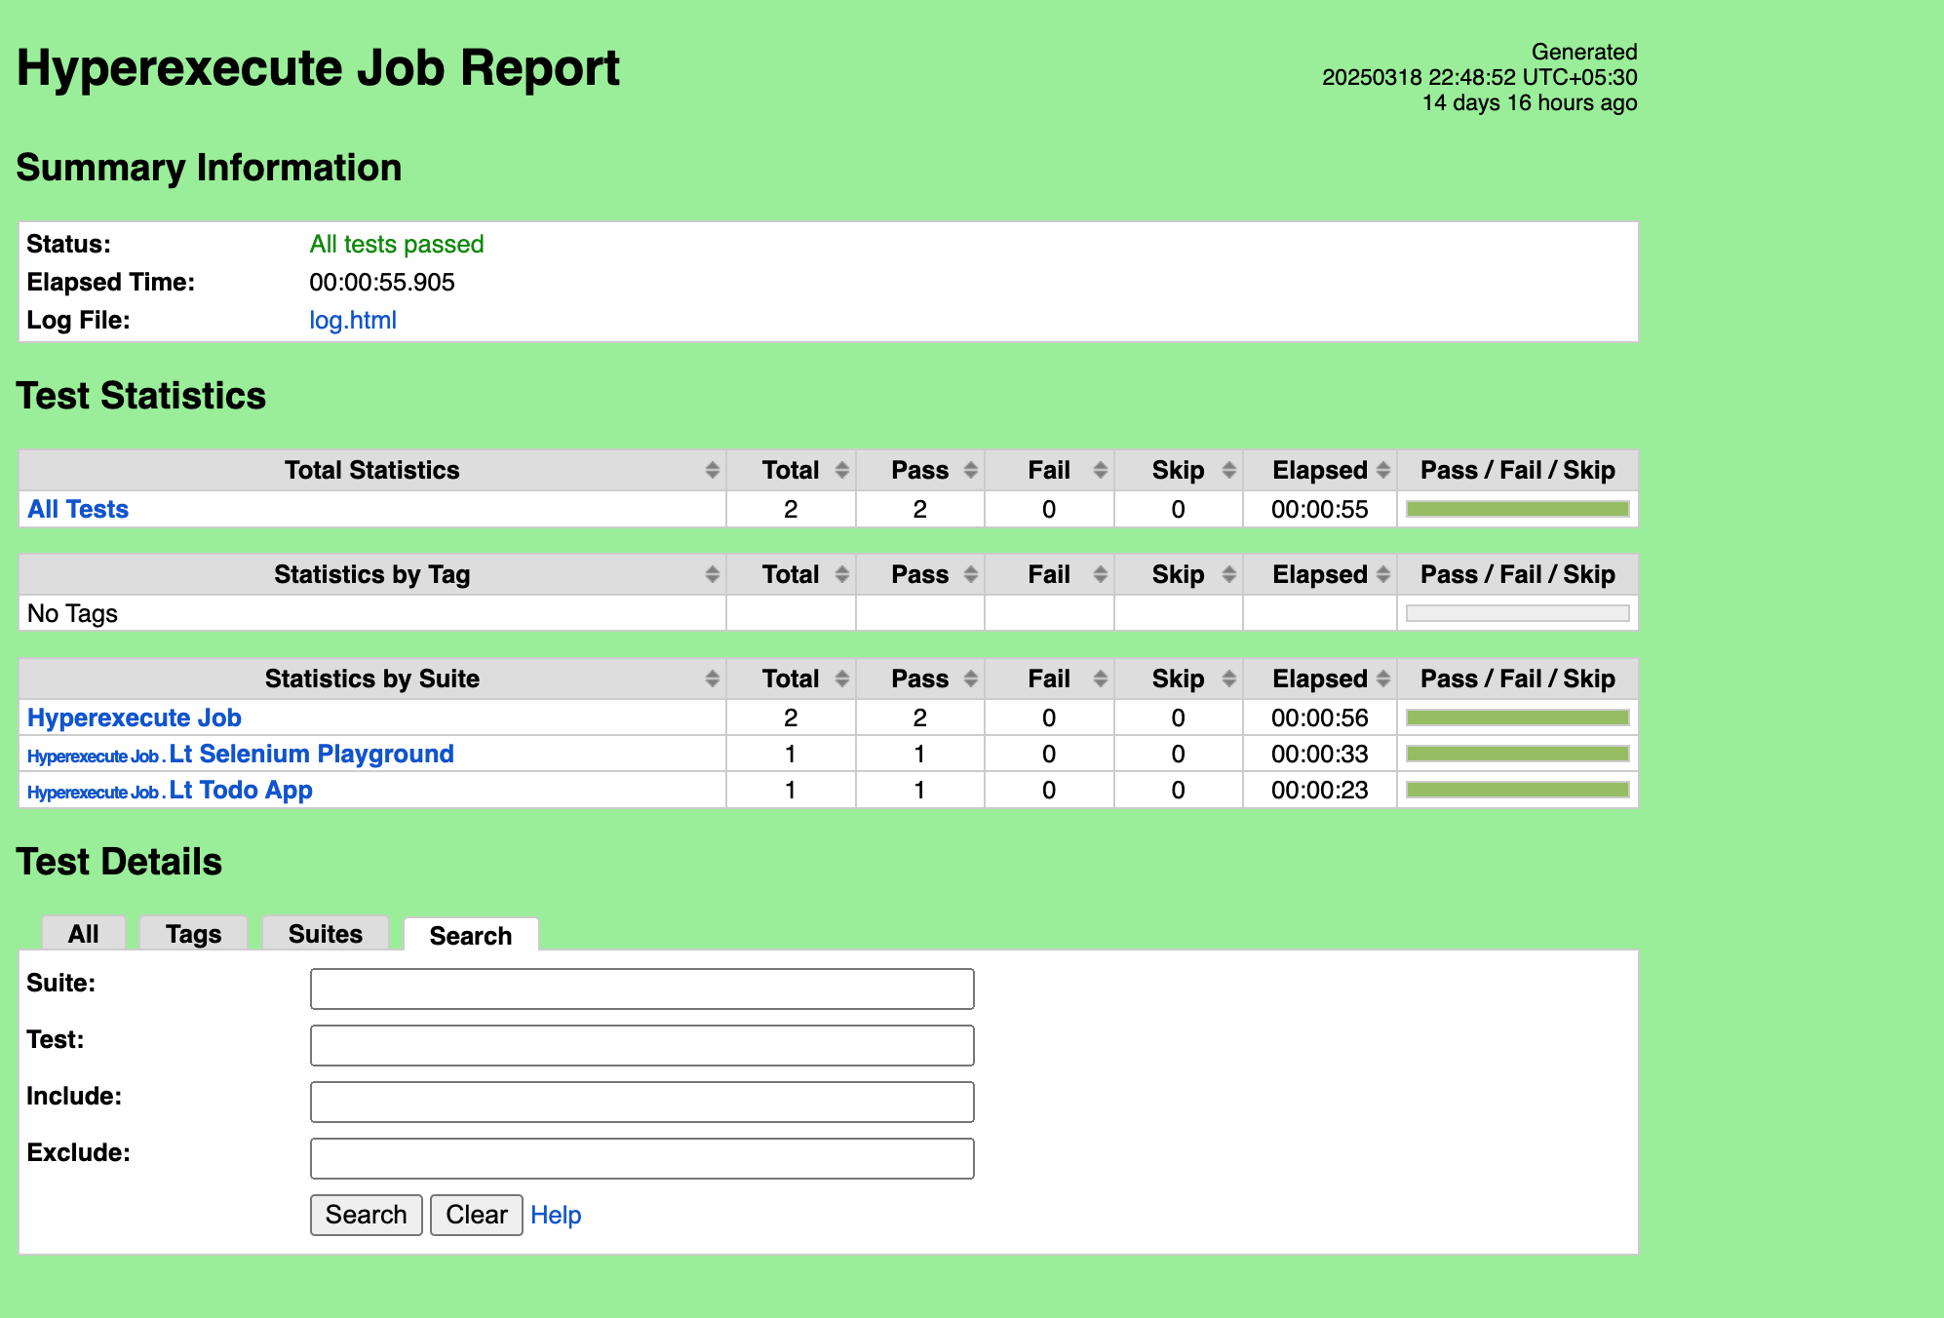Screen dimensions: 1944x1318
Task: Click the Help link
Action: click(556, 1216)
